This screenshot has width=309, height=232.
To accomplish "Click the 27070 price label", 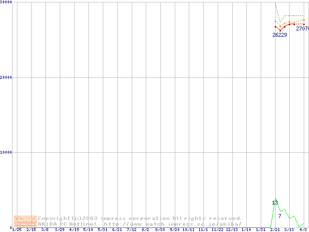I will 303,29.
